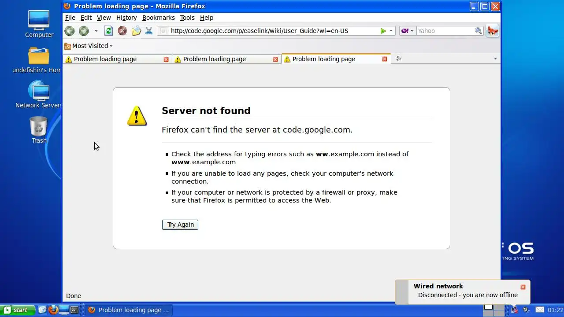Open the Tools menu
Screen dimensions: 564x317
click(x=187, y=18)
